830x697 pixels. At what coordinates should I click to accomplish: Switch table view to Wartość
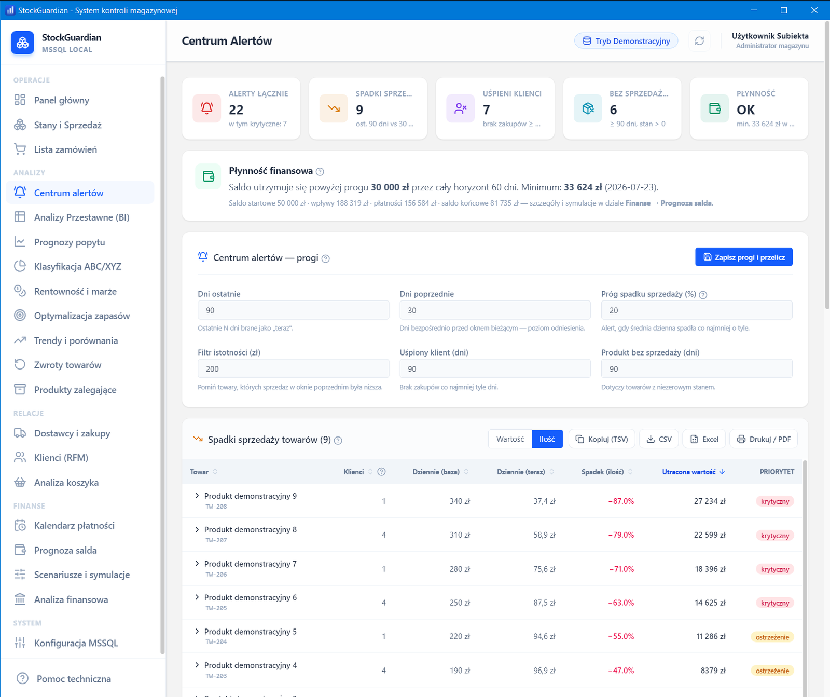point(510,439)
